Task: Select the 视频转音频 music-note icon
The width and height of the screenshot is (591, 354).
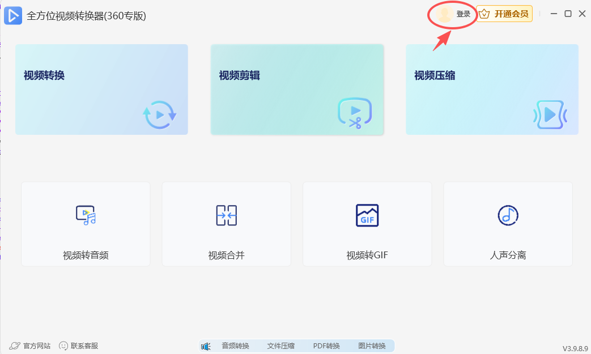Action: (85, 215)
